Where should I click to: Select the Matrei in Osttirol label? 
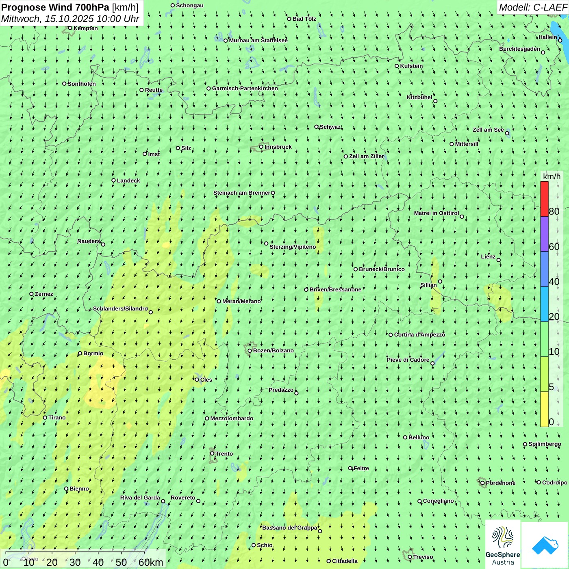[x=437, y=213]
